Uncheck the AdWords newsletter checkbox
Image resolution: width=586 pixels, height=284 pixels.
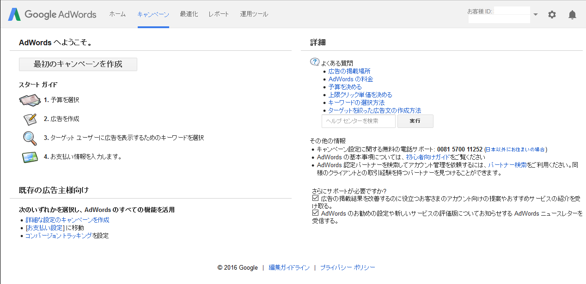[x=315, y=213]
